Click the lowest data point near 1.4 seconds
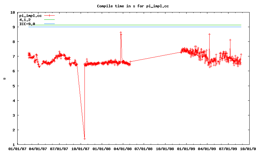The width and height of the screenshot is (256, 153). click(x=84, y=139)
